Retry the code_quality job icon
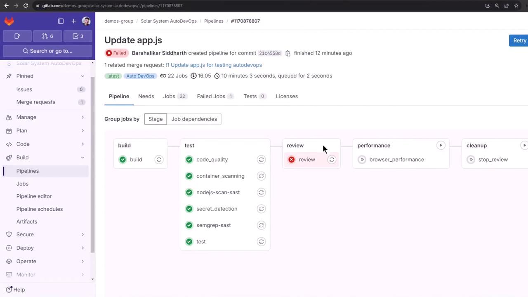Screen dimensions: 528x297 click(261, 160)
